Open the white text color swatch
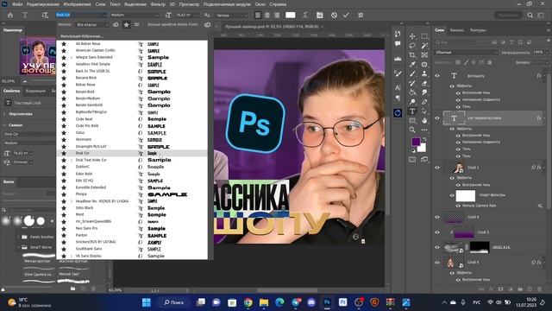This screenshot has height=311, width=552. point(291,16)
